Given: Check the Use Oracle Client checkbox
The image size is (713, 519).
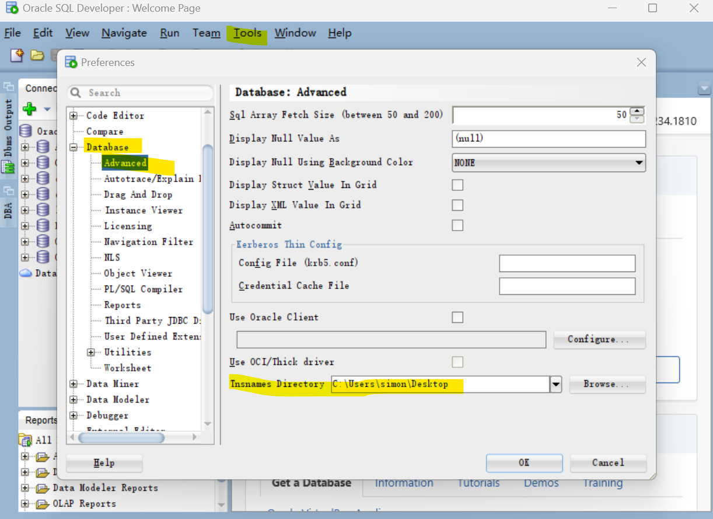Looking at the screenshot, I should point(457,317).
